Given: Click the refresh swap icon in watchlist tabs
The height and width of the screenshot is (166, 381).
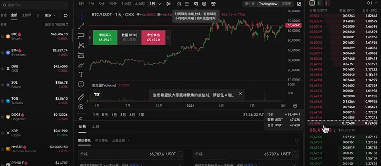Looking at the screenshot, I should (x=66, y=15).
